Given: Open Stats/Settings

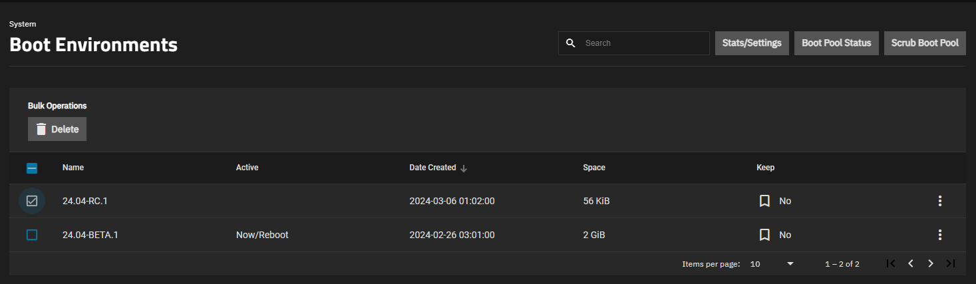Looking at the screenshot, I should (x=752, y=43).
